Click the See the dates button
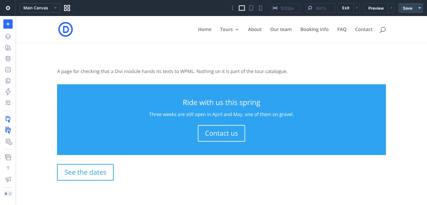The height and width of the screenshot is (205, 427). 85,172
